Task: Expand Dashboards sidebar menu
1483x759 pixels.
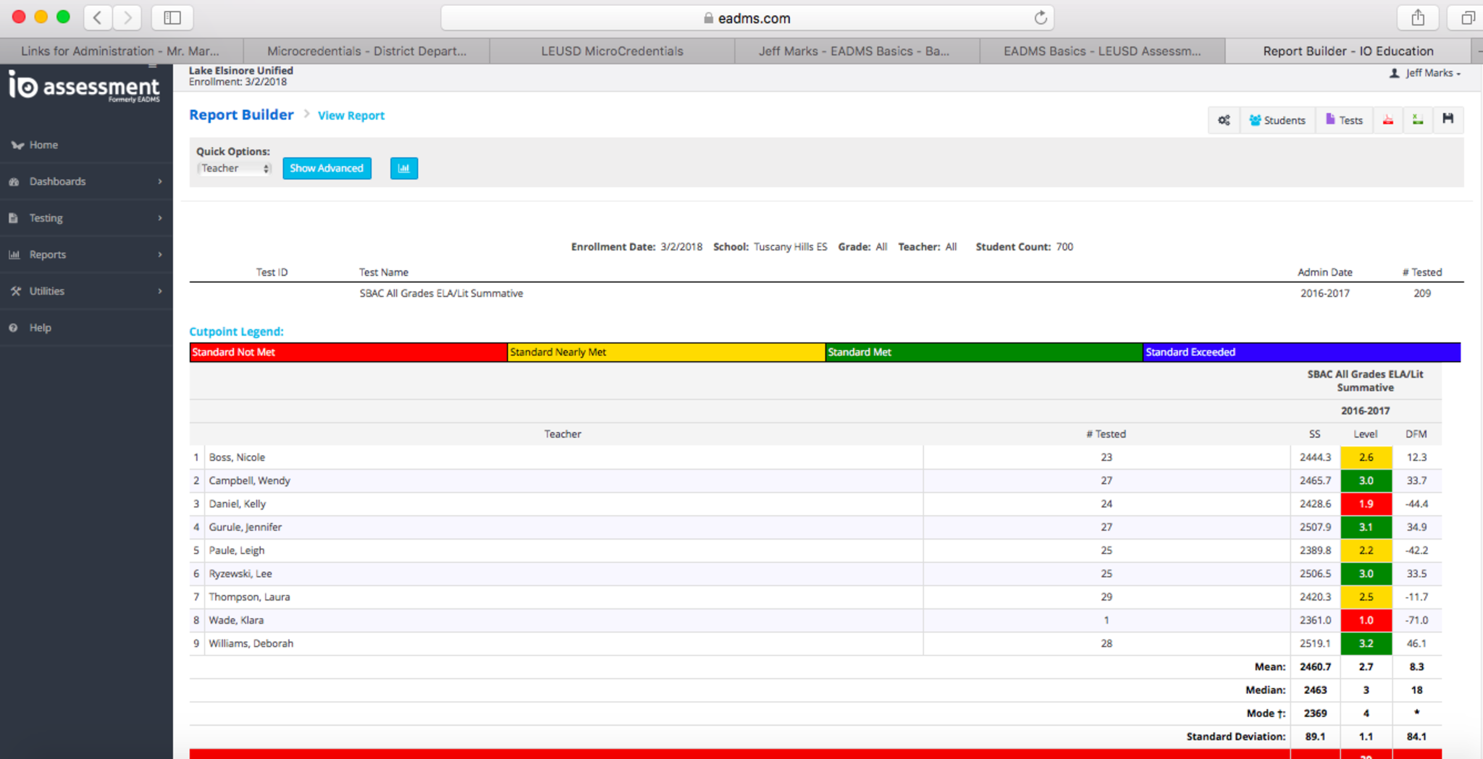Action: [86, 182]
